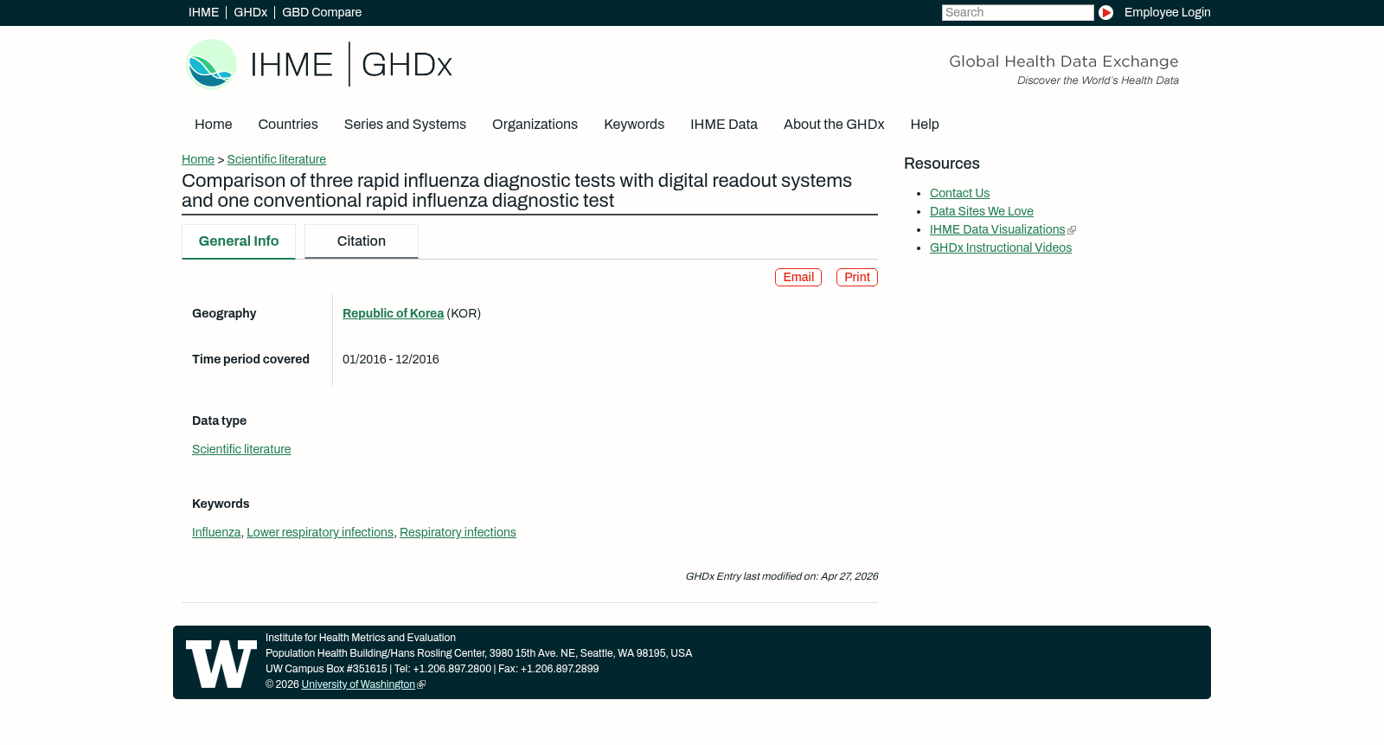The height and width of the screenshot is (745, 1384).
Task: Open Data Sites We Love link
Action: coord(982,211)
